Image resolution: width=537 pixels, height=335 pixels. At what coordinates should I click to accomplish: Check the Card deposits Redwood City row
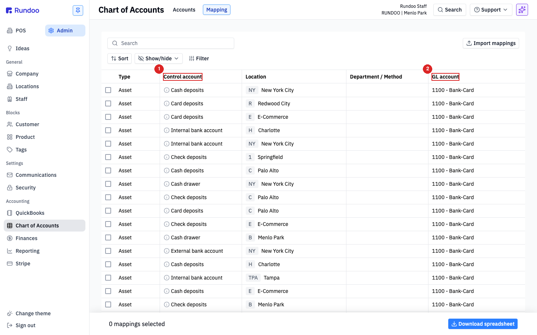click(108, 103)
